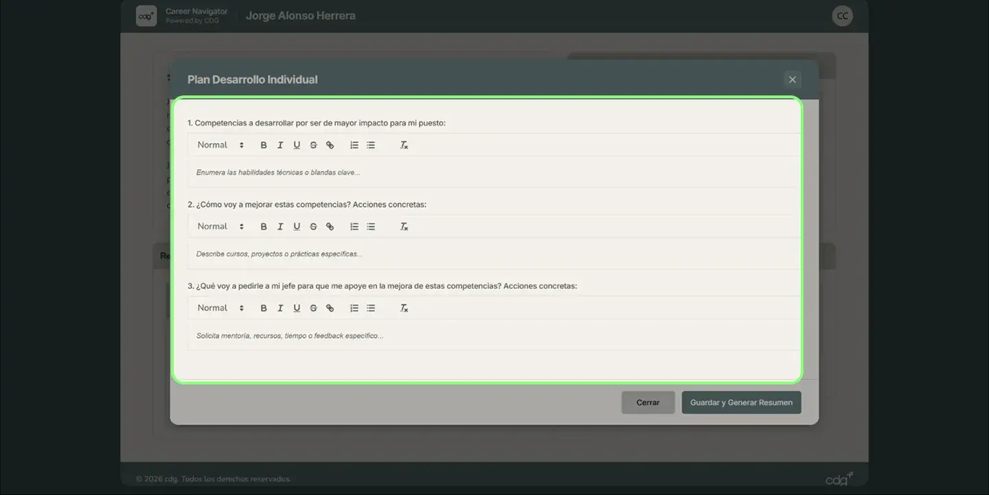The image size is (989, 495).
Task: Toggle bold in the ¿Cómo voy a mejorar editor
Action: coord(264,227)
